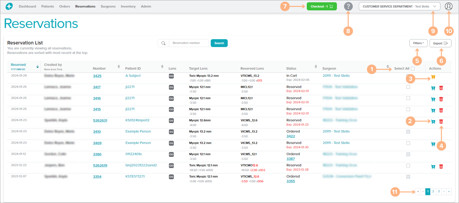Add reservation 3409 to cart

[433, 144]
